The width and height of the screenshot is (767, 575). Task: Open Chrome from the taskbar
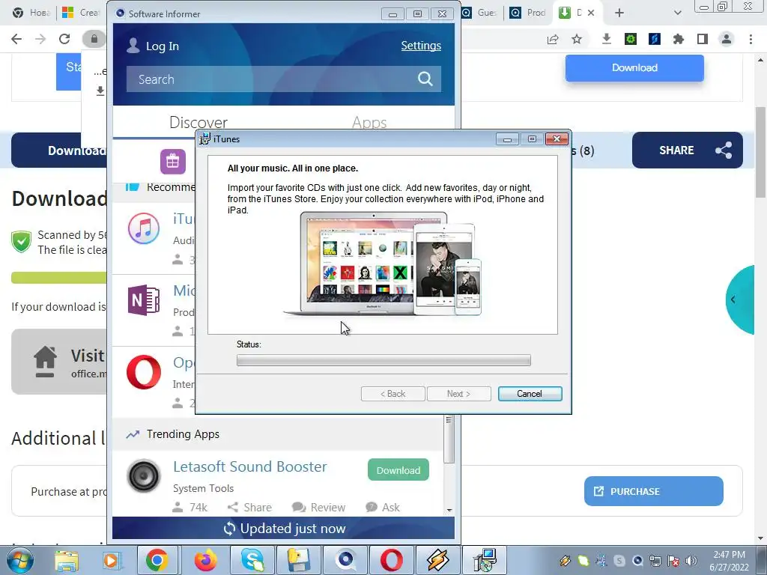[x=157, y=560]
